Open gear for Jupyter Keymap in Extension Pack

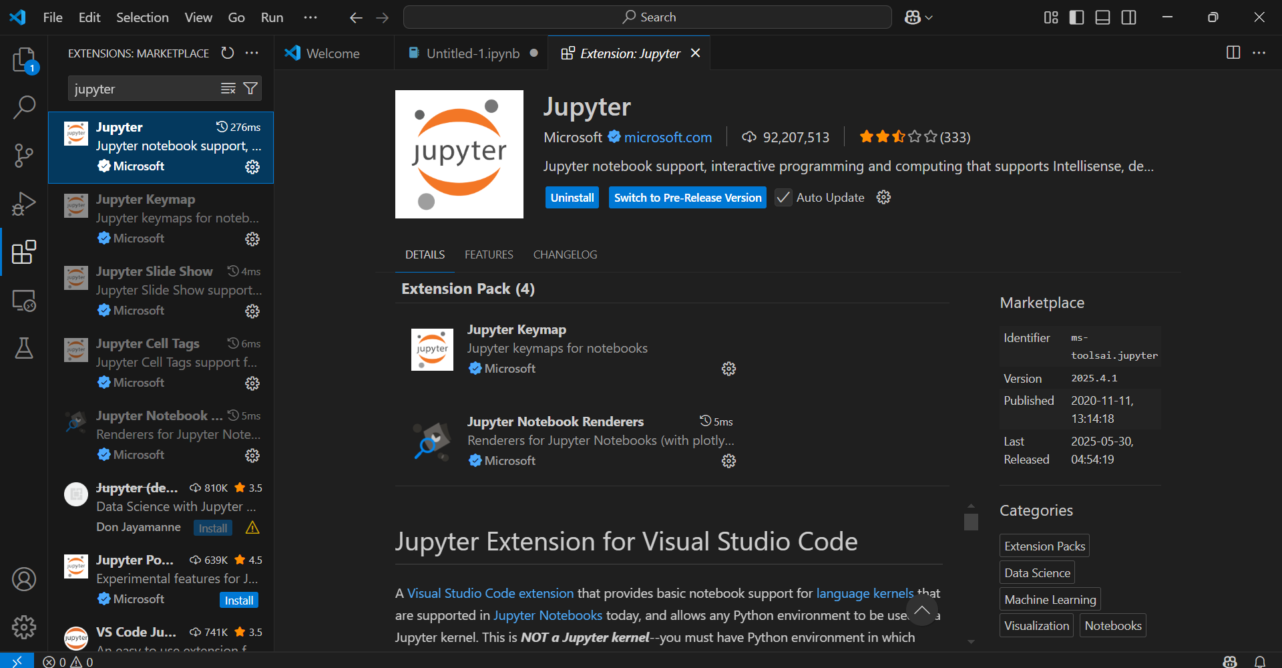[728, 369]
